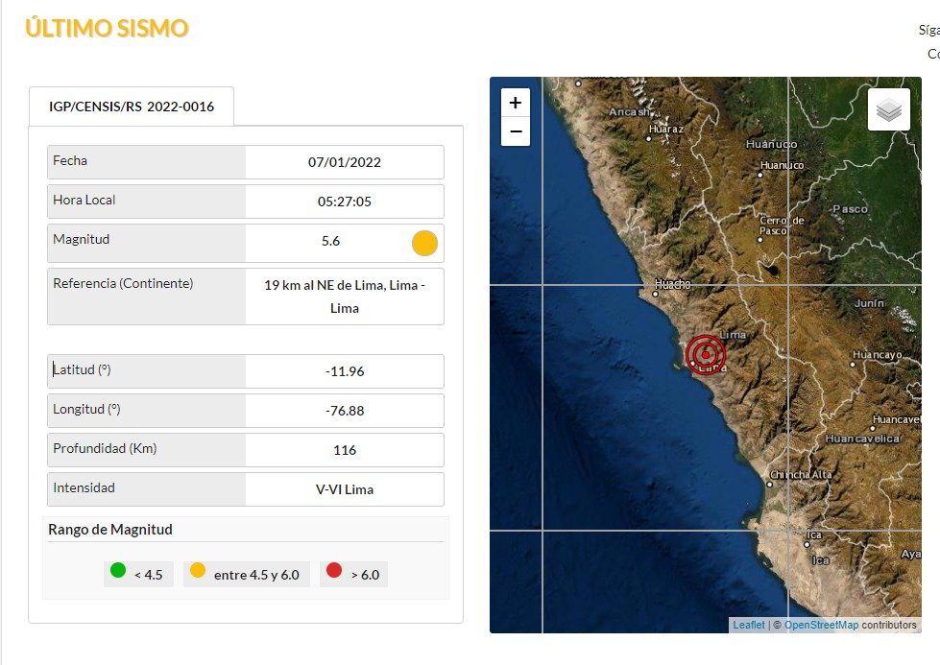Click the Junín region label on map

869,303
